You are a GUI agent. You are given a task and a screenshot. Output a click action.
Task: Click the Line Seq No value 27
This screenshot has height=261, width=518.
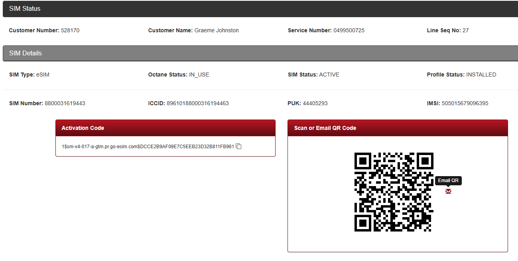tap(465, 30)
